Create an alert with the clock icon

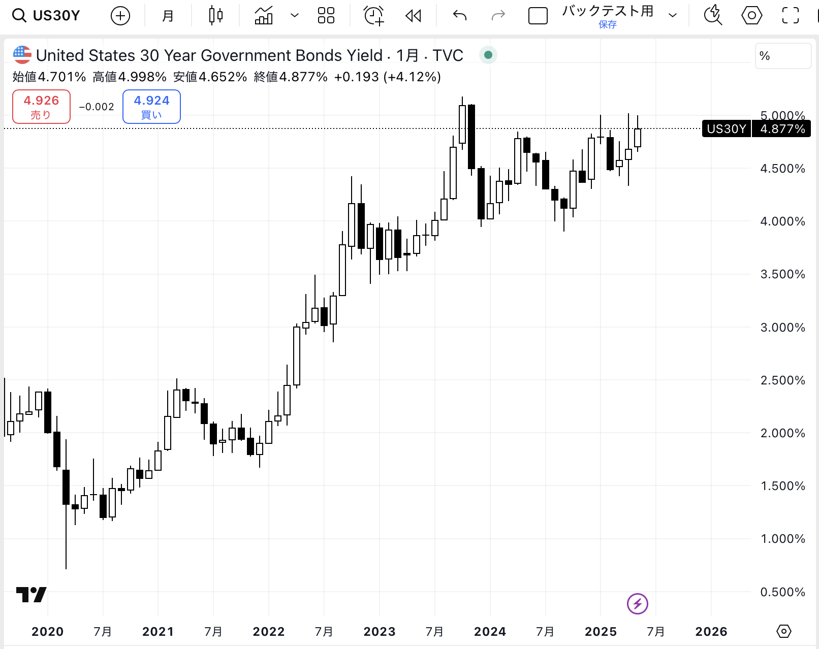click(x=374, y=16)
